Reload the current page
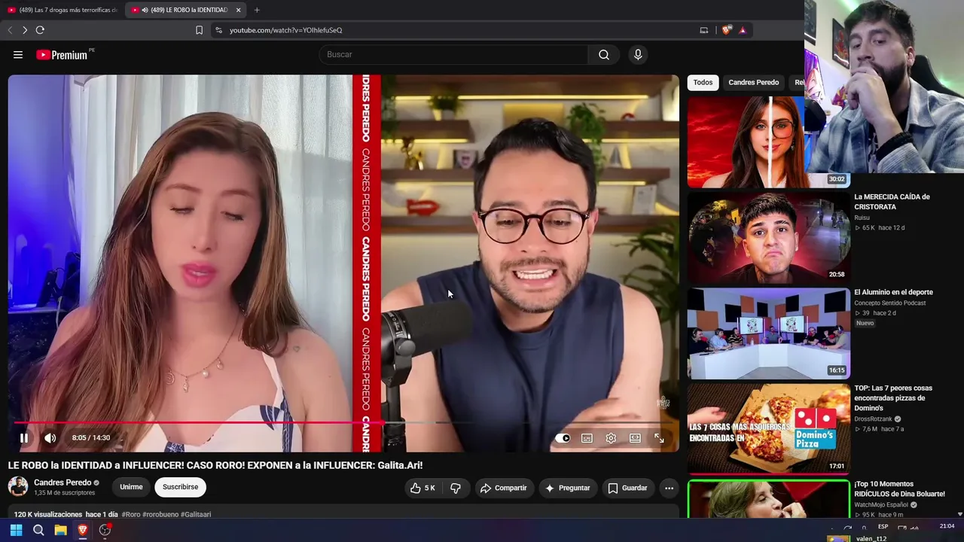This screenshot has width=964, height=542. pos(40,30)
